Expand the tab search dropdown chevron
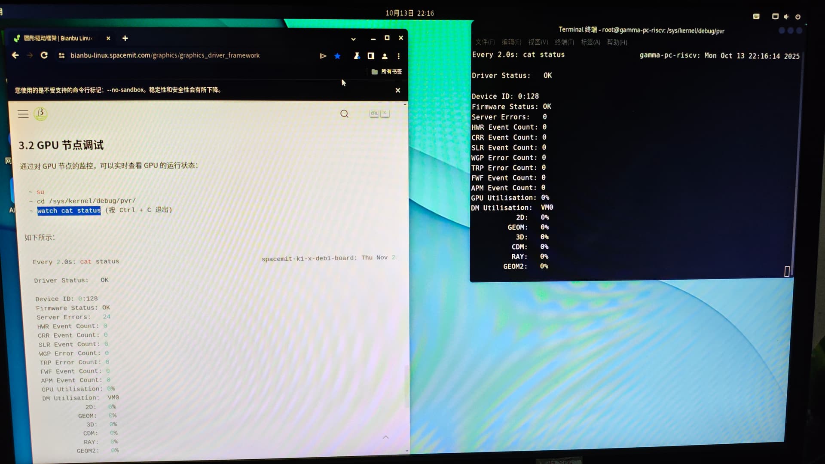 [x=353, y=39]
